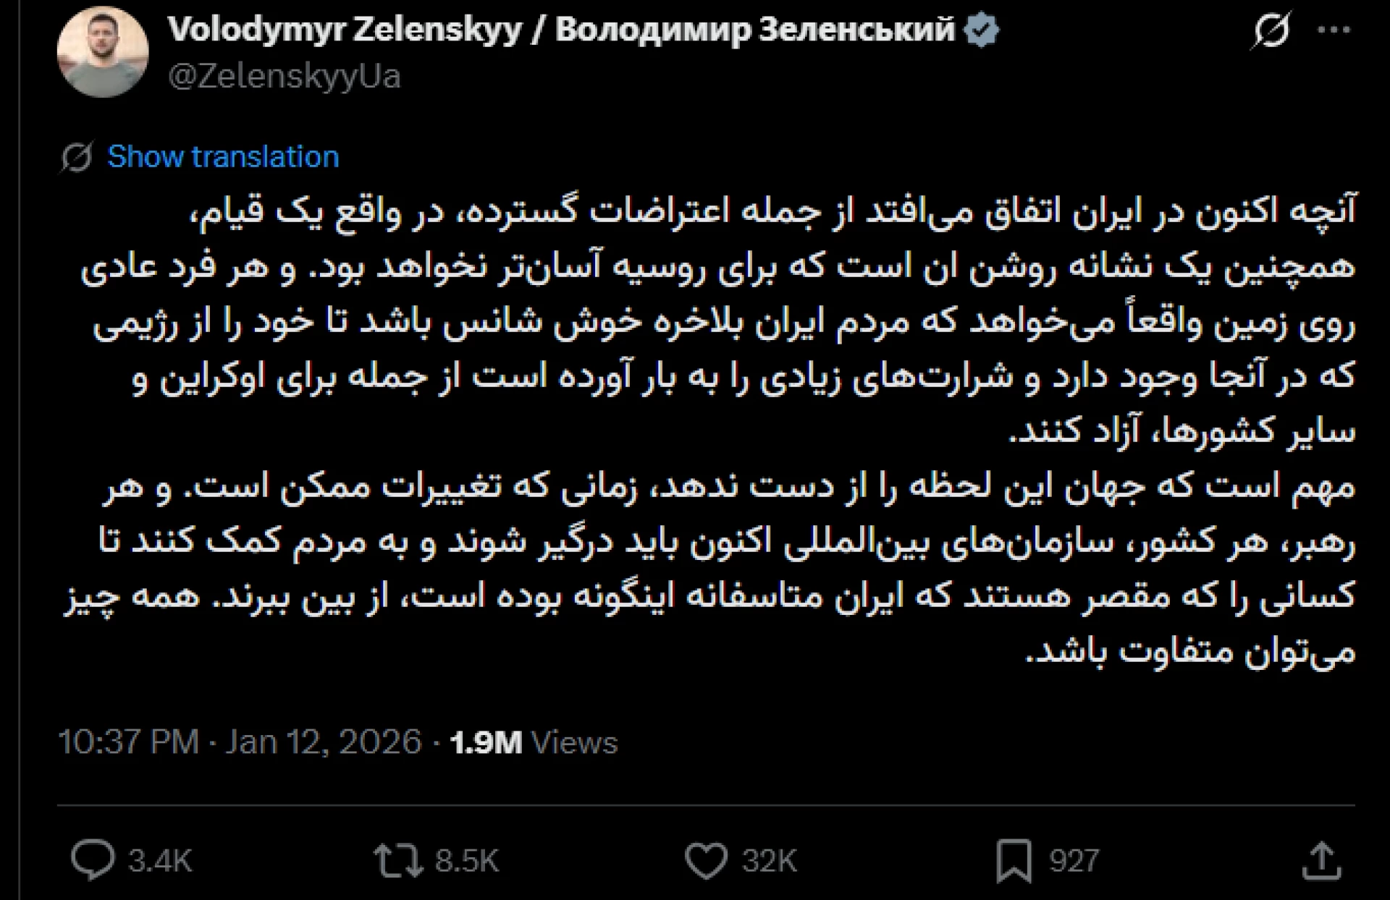
Task: Repost using the retweet arrows icon
Action: click(397, 861)
